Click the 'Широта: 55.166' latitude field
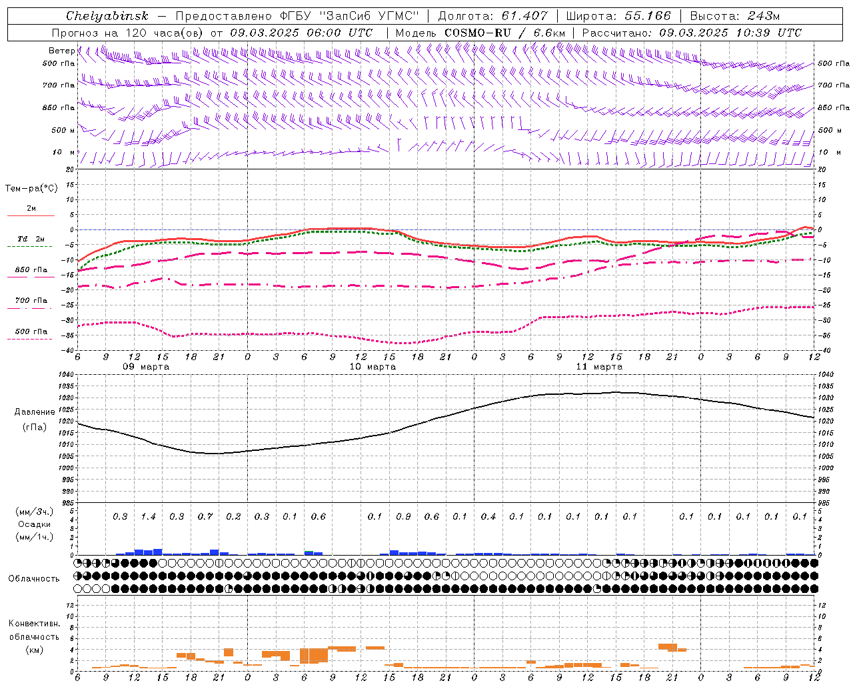The image size is (853, 683). pyautogui.click(x=618, y=16)
